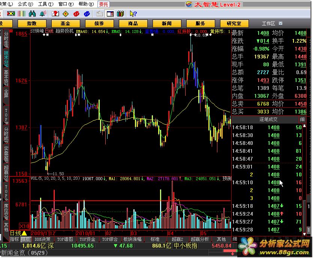Click the red circular toolbar icon

(76, 14)
